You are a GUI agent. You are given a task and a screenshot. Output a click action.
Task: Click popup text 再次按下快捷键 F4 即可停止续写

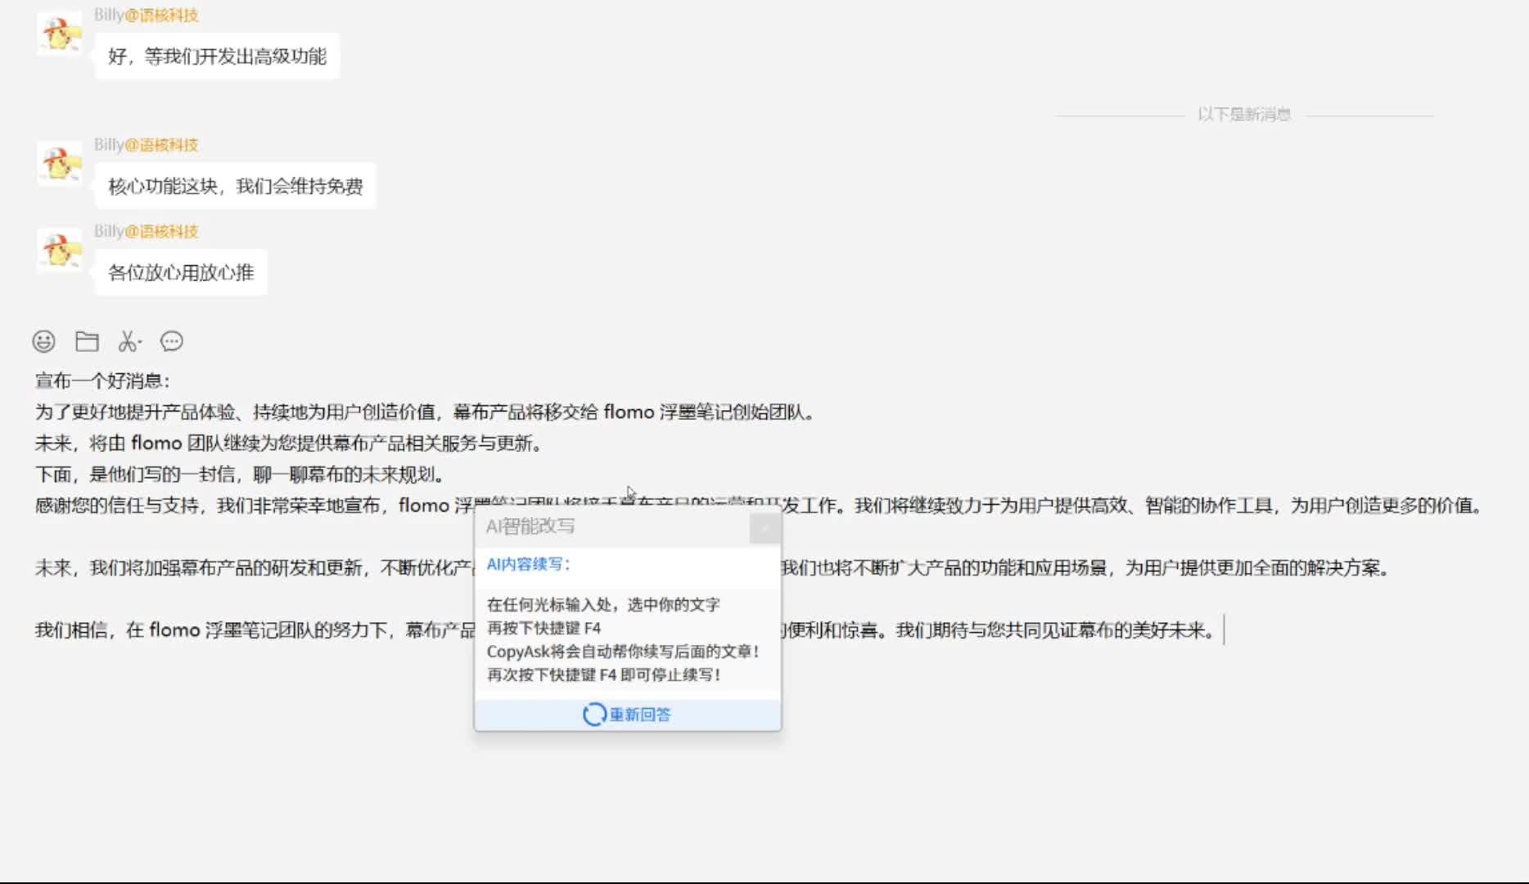[x=604, y=674]
